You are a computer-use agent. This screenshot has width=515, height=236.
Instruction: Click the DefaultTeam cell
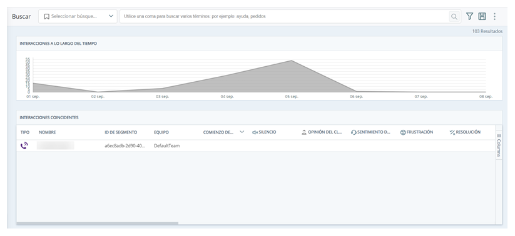click(x=167, y=146)
